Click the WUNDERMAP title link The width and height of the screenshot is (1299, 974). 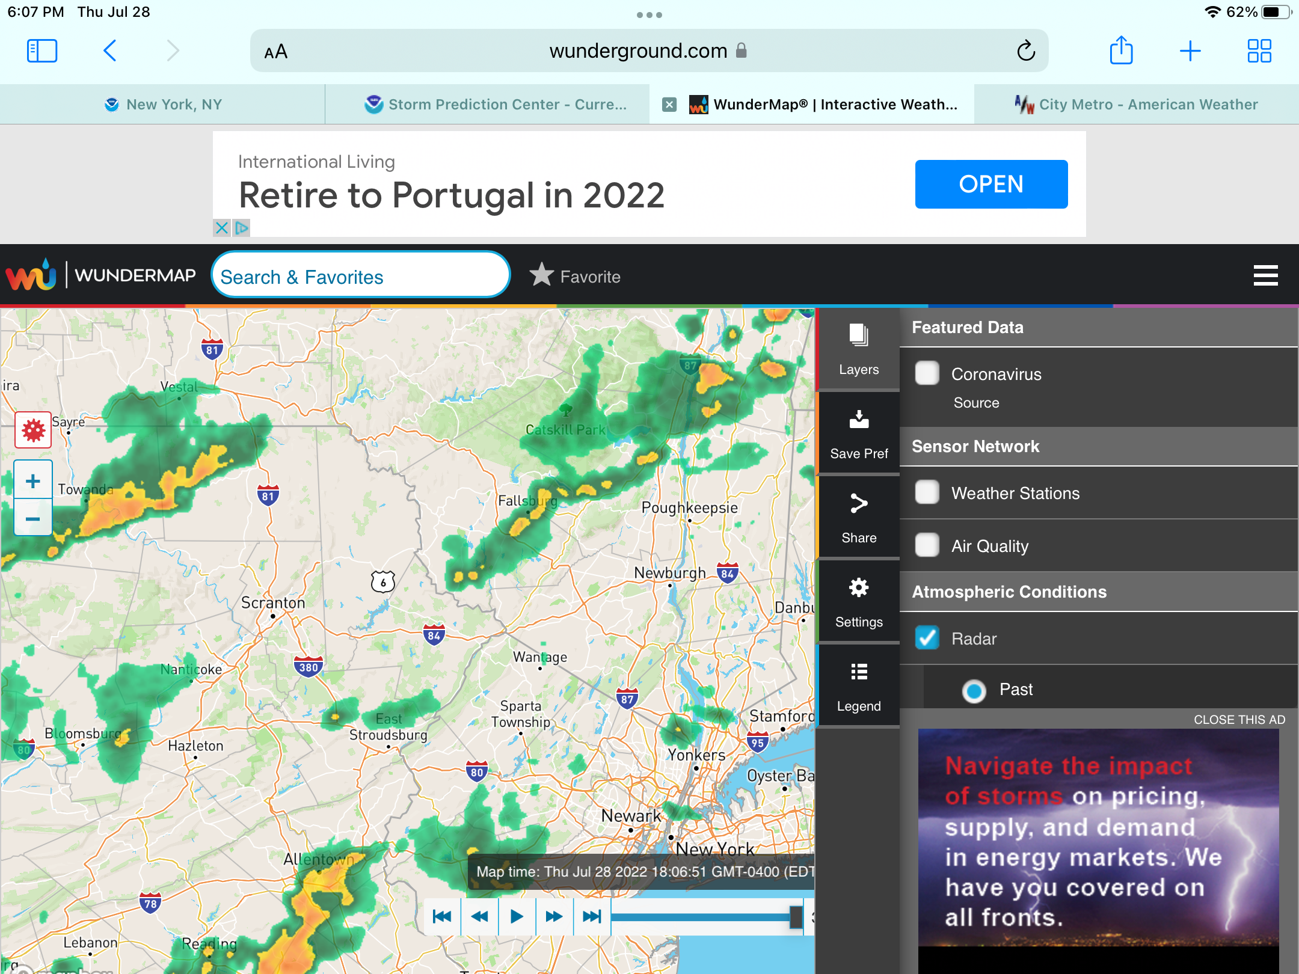[x=135, y=275]
